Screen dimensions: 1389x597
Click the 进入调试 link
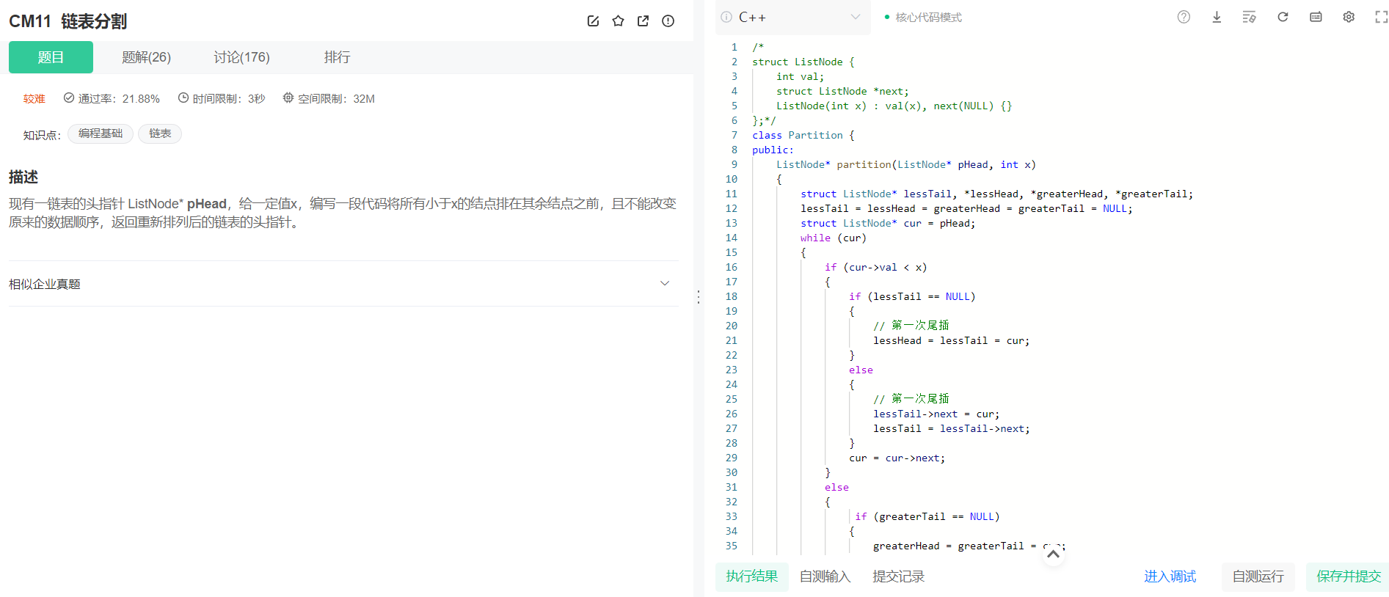coord(1170,576)
